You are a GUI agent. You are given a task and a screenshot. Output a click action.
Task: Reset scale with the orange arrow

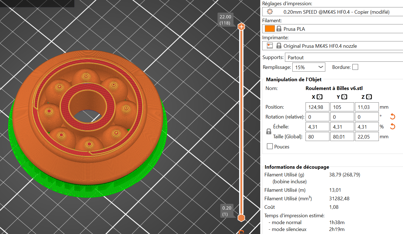[x=393, y=126]
